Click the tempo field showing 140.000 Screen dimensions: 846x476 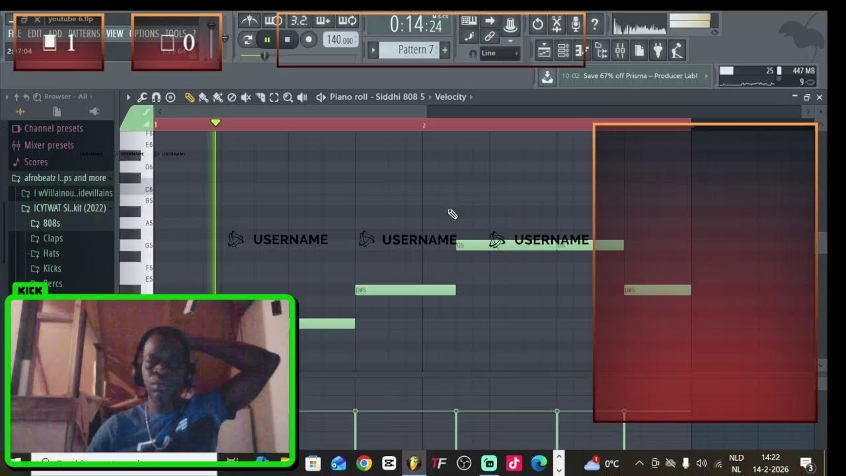(x=341, y=40)
